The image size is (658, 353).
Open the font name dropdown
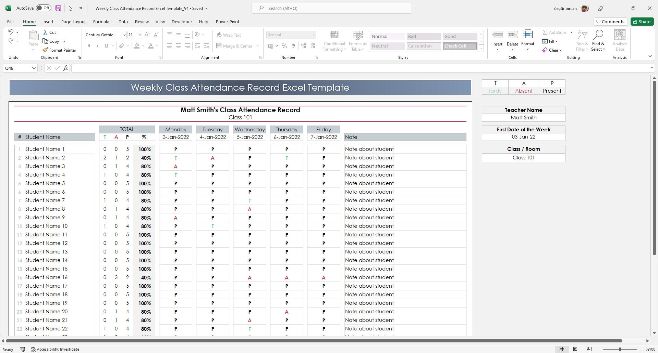pos(124,35)
